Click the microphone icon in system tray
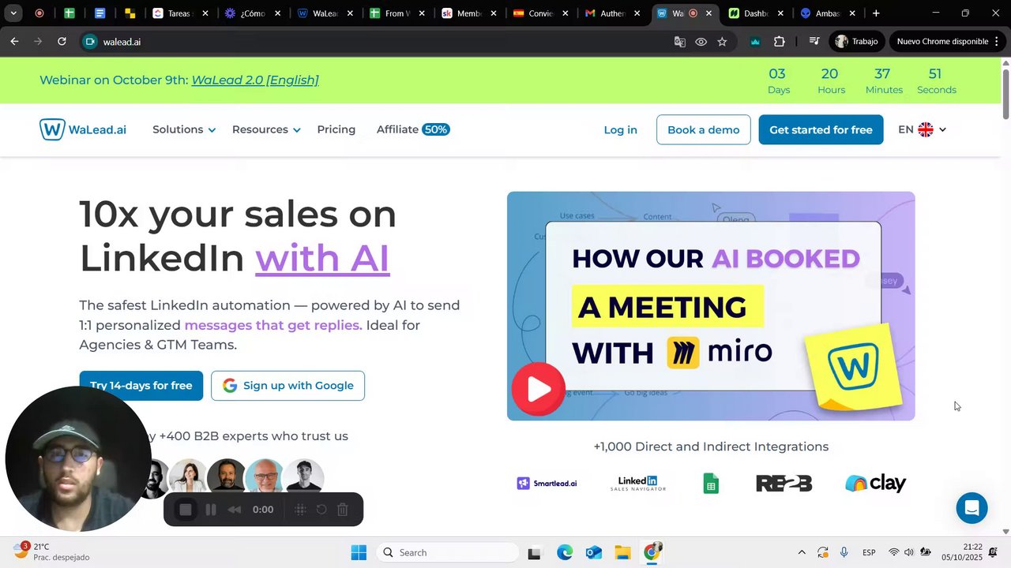This screenshot has width=1011, height=568. 844,552
